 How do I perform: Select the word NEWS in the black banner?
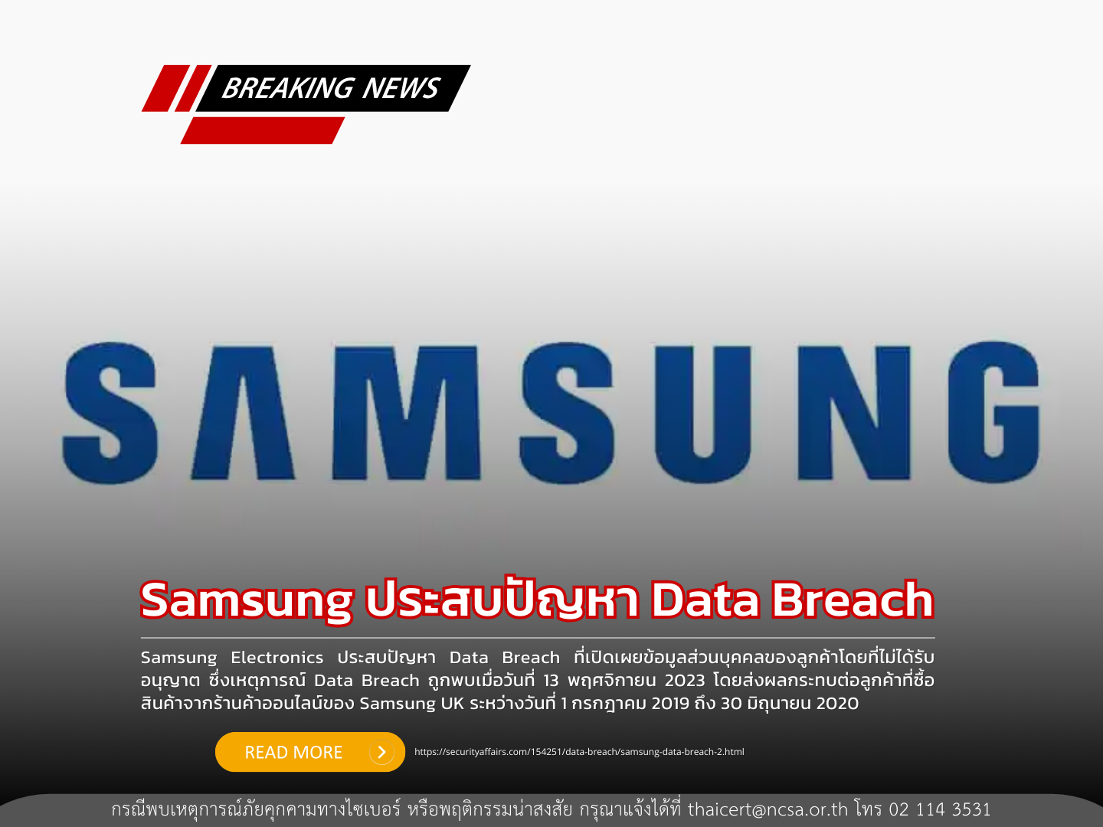[x=401, y=89]
